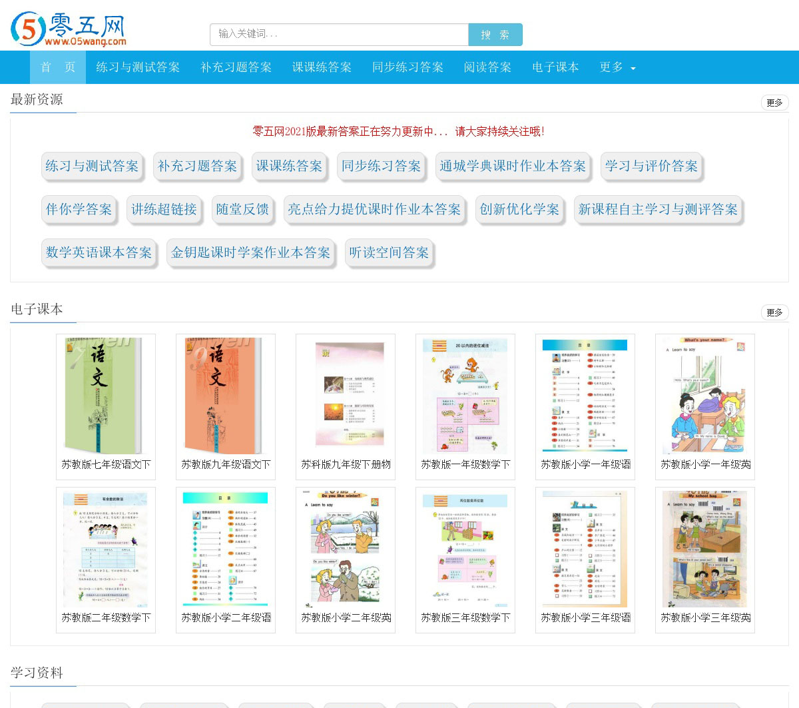
Task: Open the 通城学典课时作业本答案 tag link
Action: coord(513,166)
